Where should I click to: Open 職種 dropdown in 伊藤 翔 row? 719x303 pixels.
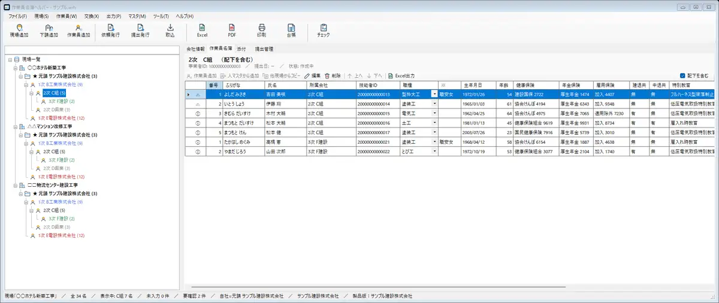tap(434, 104)
